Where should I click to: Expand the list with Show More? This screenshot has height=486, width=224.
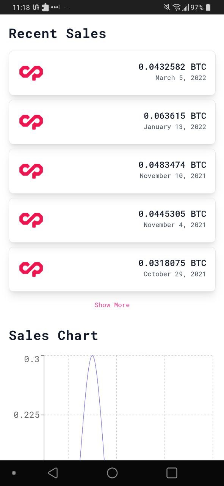pyautogui.click(x=112, y=305)
